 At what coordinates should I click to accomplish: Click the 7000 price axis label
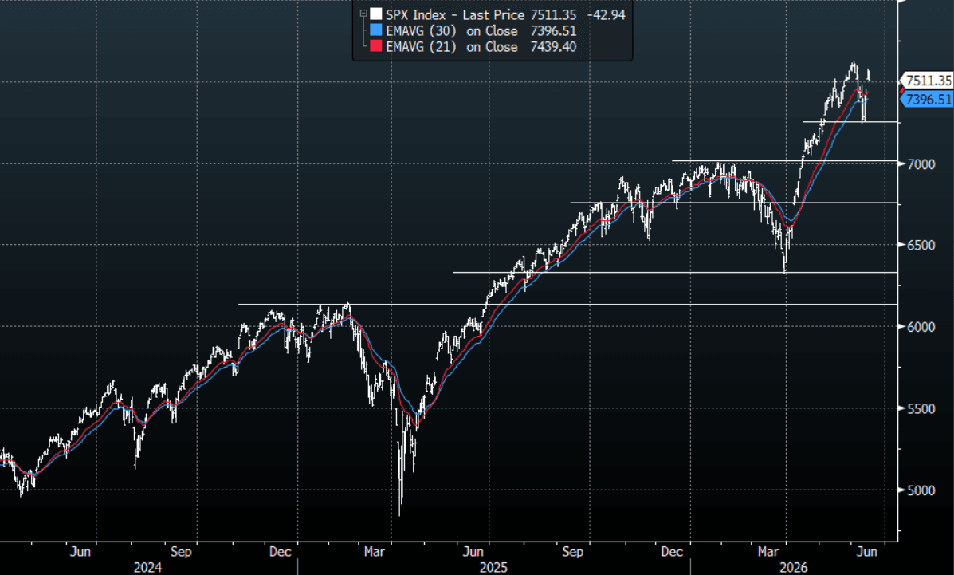tap(921, 164)
